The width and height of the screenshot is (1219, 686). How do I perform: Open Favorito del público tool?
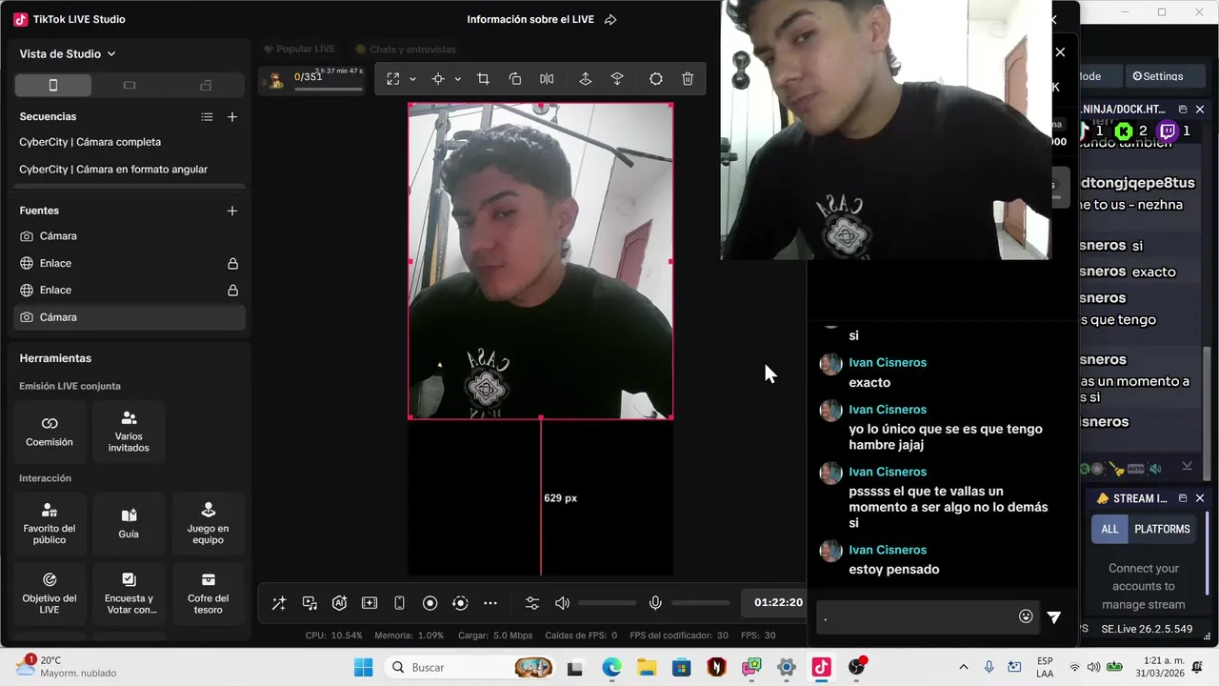50,523
